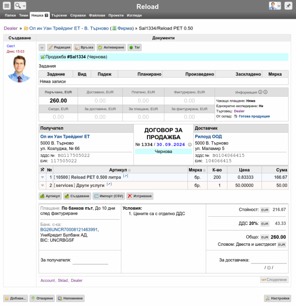Viewport: 296px width, 306px height.
Task: Click the help icon on Нишка tab
Action: click(x=46, y=15)
